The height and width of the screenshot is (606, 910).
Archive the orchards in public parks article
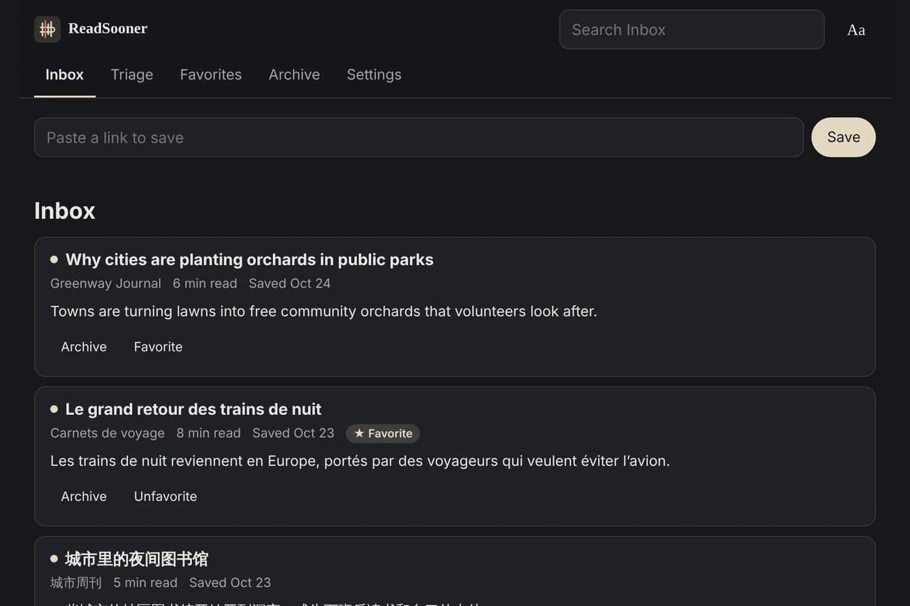[x=84, y=347]
